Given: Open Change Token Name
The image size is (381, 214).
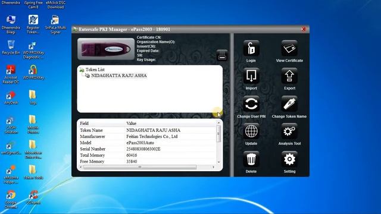Looking at the screenshot, I should (289, 104).
